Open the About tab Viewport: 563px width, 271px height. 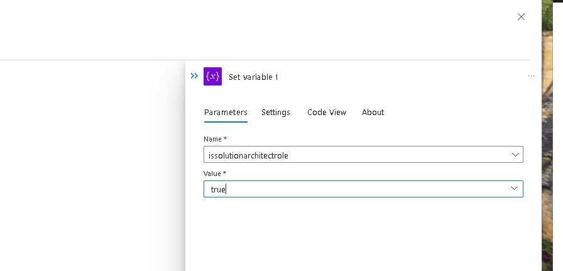click(373, 112)
